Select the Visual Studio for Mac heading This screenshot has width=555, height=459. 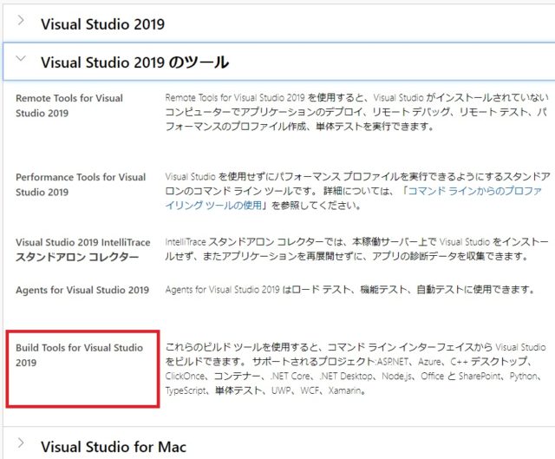(x=114, y=447)
